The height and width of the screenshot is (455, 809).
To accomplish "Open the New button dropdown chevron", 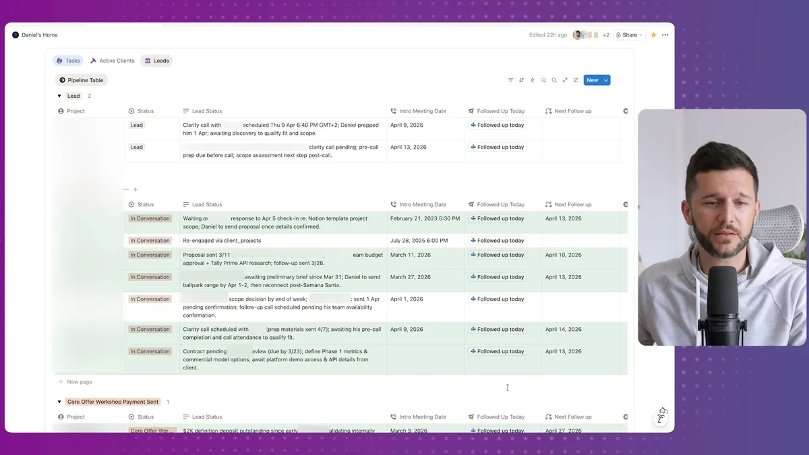I will click(x=605, y=80).
